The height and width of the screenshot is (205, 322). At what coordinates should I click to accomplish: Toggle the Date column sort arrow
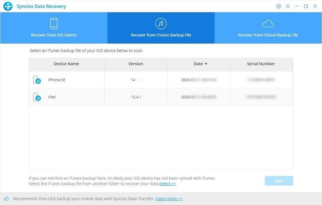(x=206, y=64)
